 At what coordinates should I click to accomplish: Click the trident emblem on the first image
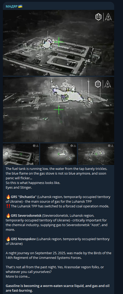pos(98,17)
